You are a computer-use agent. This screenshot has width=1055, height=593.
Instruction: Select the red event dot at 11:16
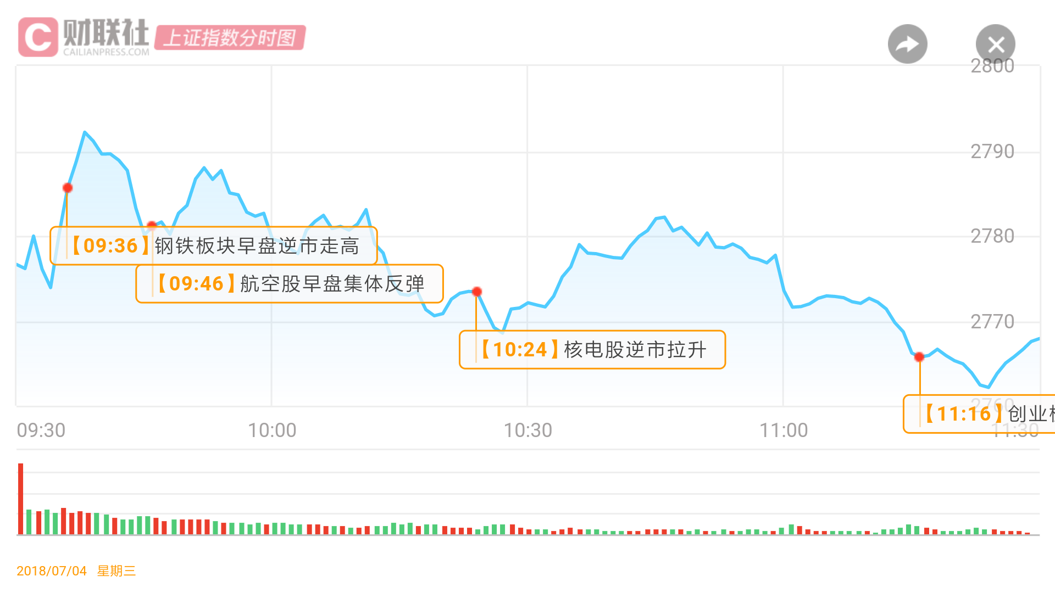click(919, 357)
